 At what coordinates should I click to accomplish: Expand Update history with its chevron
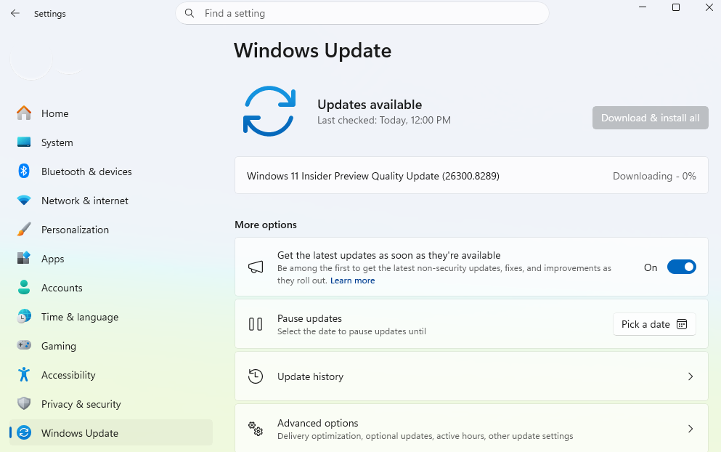click(690, 376)
